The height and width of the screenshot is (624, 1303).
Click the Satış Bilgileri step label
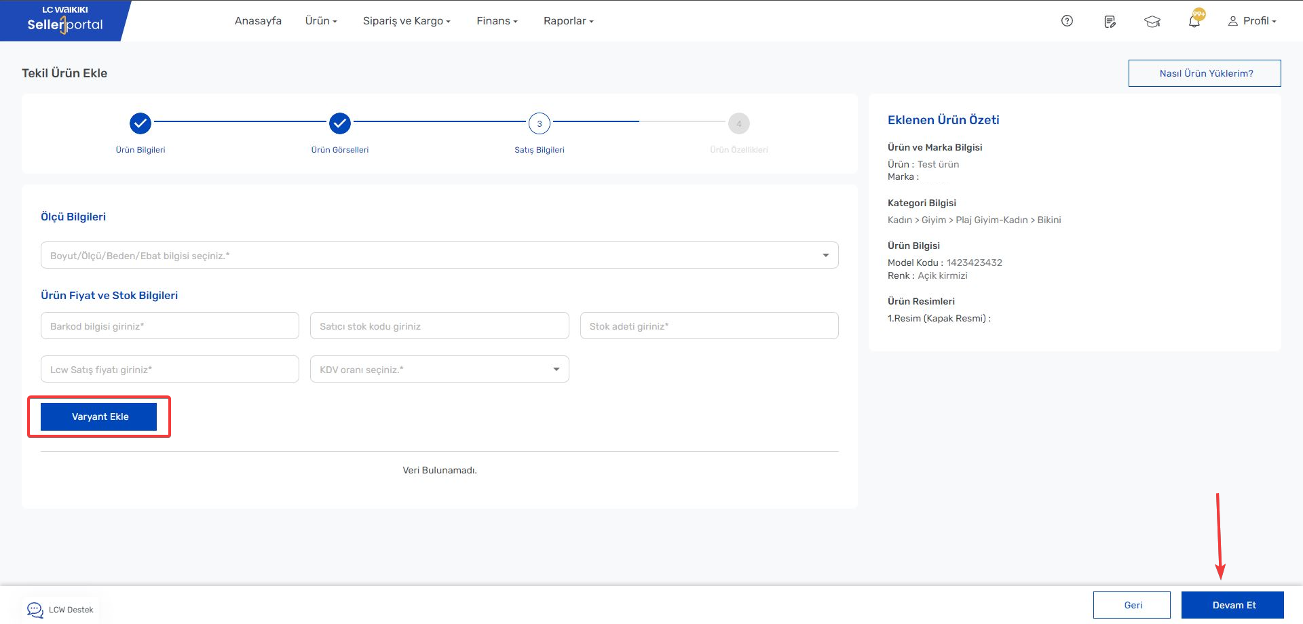coord(540,150)
